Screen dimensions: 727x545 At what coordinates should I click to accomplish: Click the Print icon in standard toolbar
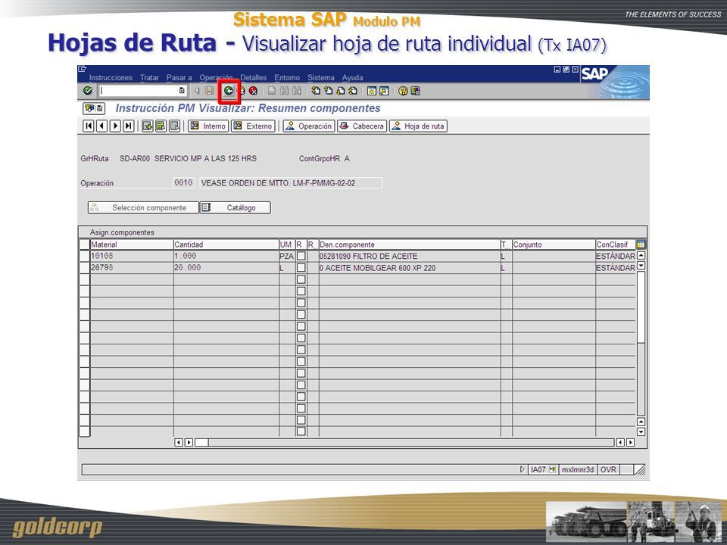pyautogui.click(x=272, y=91)
